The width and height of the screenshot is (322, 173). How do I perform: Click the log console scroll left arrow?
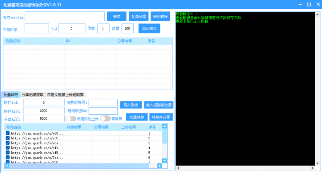(178, 168)
